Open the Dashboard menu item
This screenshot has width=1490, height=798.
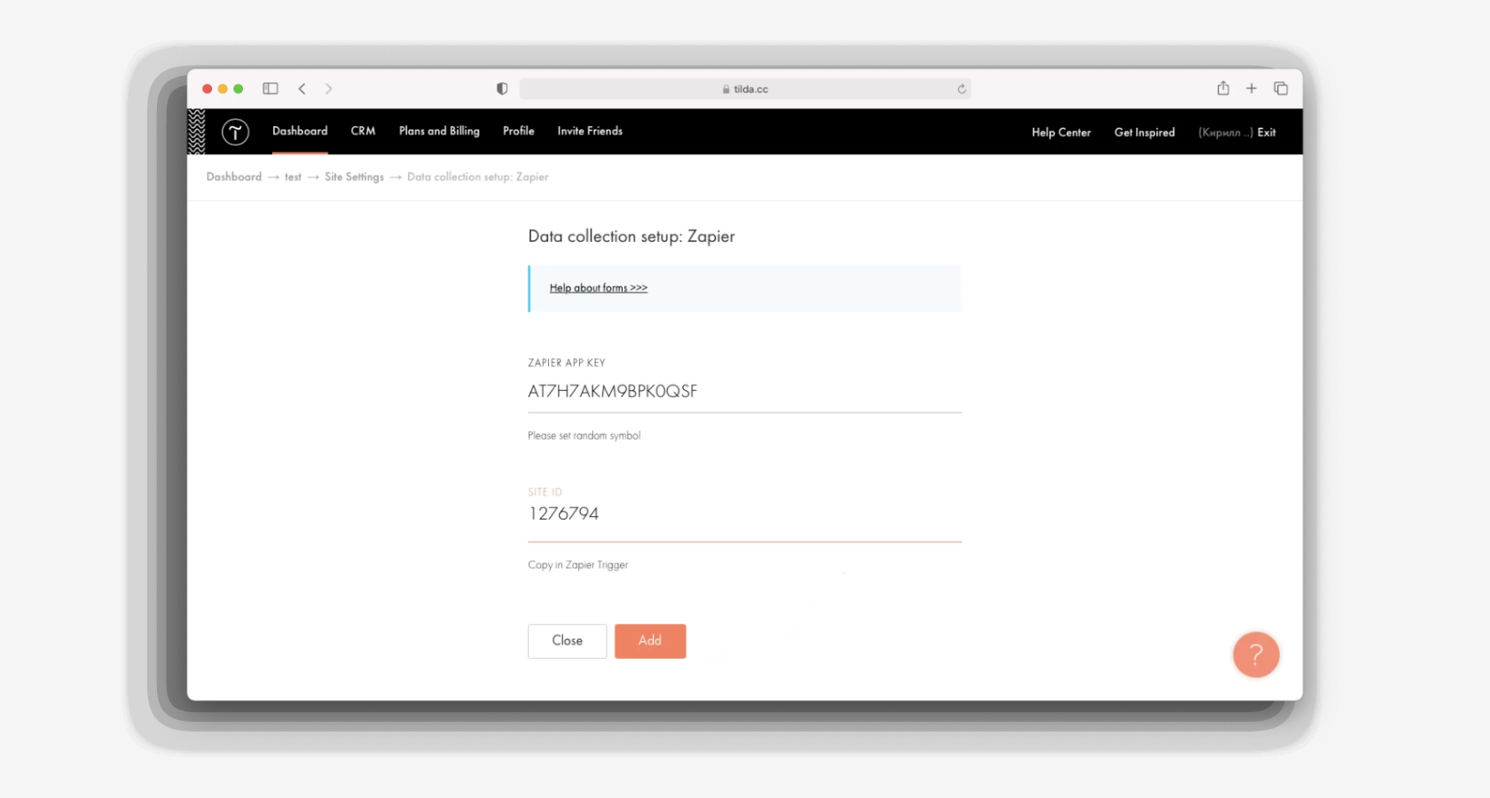(x=300, y=131)
